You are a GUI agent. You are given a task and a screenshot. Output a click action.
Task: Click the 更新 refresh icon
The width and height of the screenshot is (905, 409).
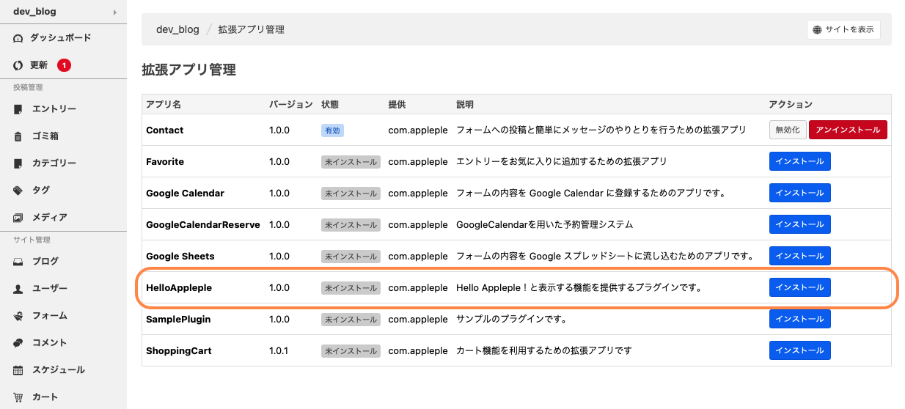(18, 65)
